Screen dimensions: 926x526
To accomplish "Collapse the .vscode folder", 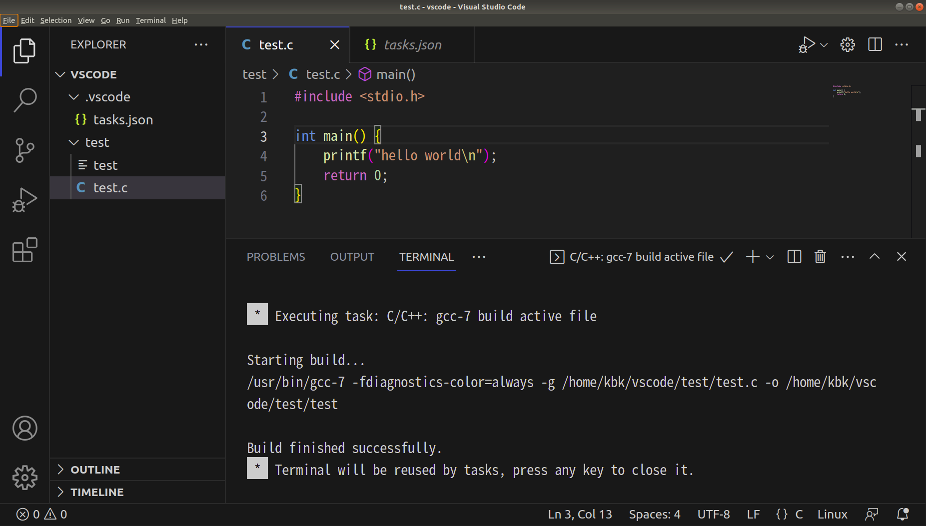I will (x=137, y=97).
